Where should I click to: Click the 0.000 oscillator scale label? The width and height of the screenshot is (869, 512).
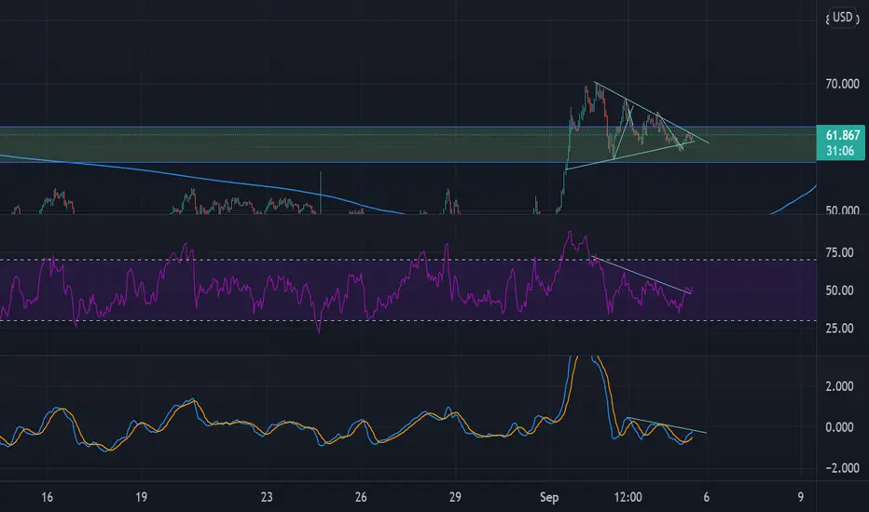click(839, 427)
